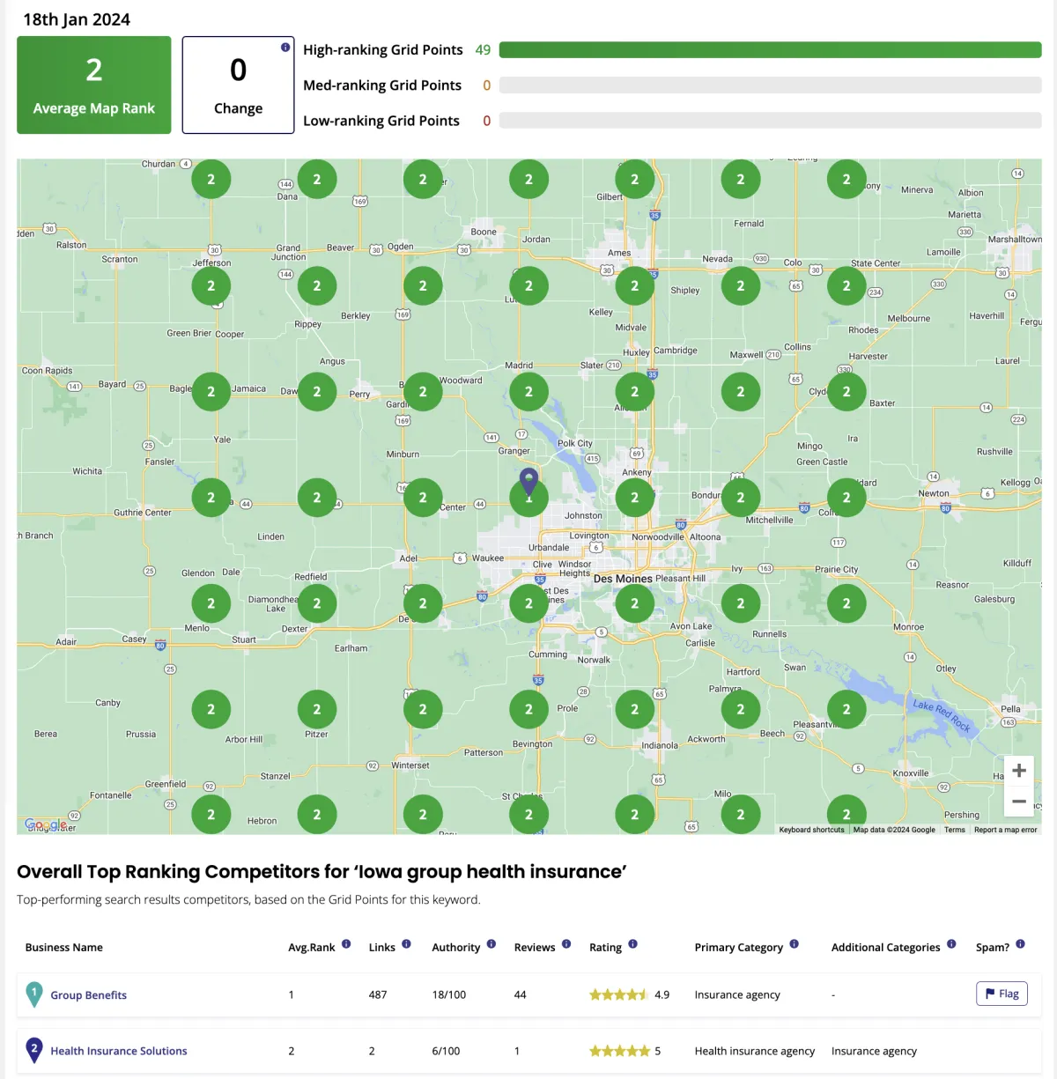Viewport: 1057px width, 1079px height.
Task: Click the Change value box
Action: pyautogui.click(x=238, y=85)
